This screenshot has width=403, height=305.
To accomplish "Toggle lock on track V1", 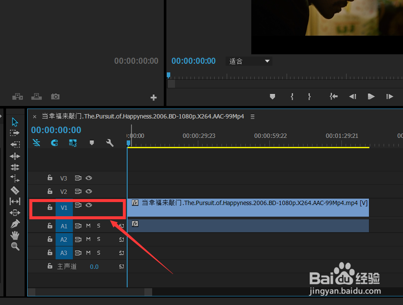I will coord(50,207).
